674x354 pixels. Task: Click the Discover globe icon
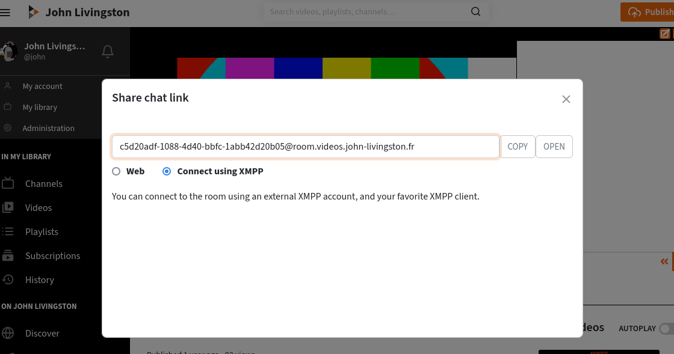click(x=8, y=333)
